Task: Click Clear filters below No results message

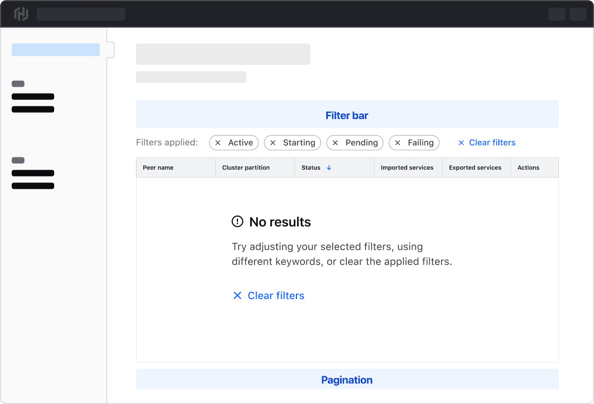Action: 268,296
